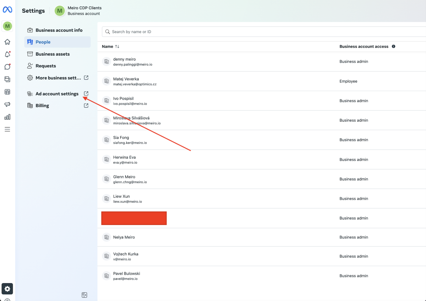Click email glenn.chng@meiro.io
Viewport: 426px width, 301px height.
coord(130,182)
